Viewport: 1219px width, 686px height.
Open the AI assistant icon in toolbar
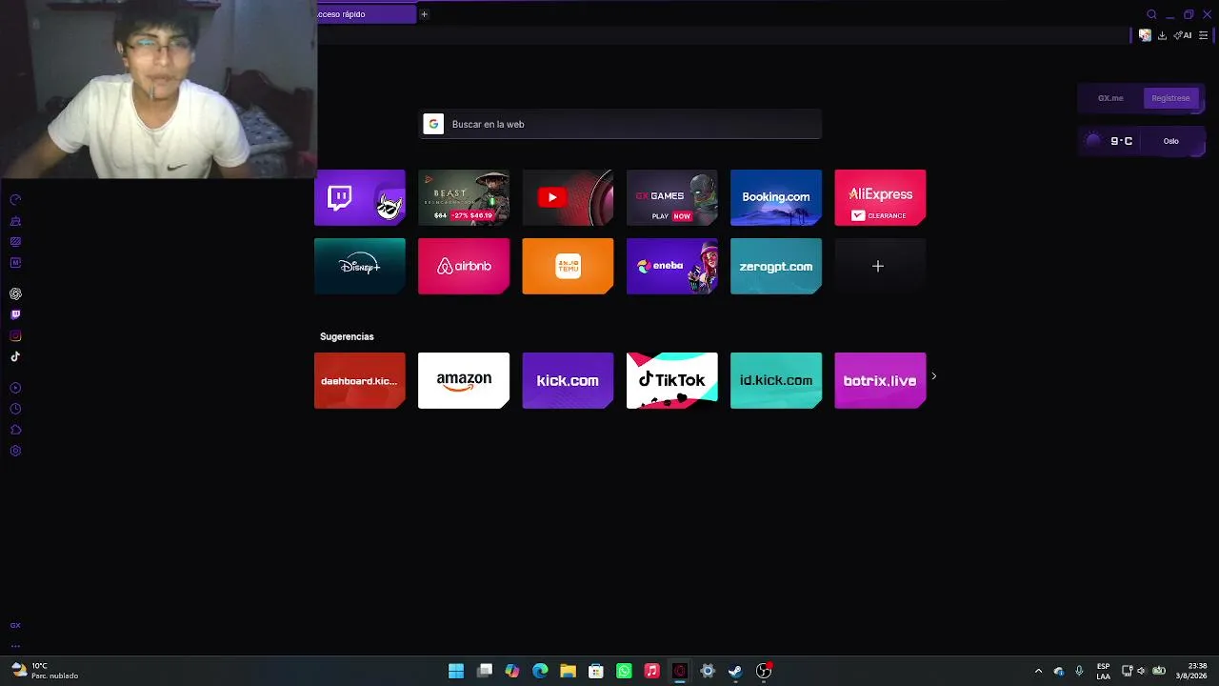[1183, 35]
